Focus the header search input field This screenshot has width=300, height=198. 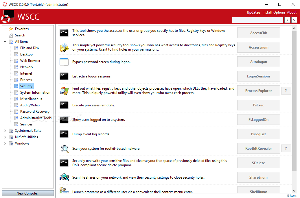[257, 20]
